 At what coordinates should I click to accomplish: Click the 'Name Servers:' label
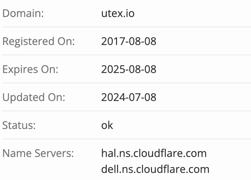pos(38,153)
